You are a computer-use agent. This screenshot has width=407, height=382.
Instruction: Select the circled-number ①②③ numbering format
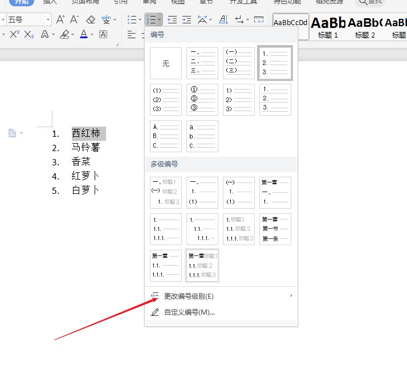202,100
